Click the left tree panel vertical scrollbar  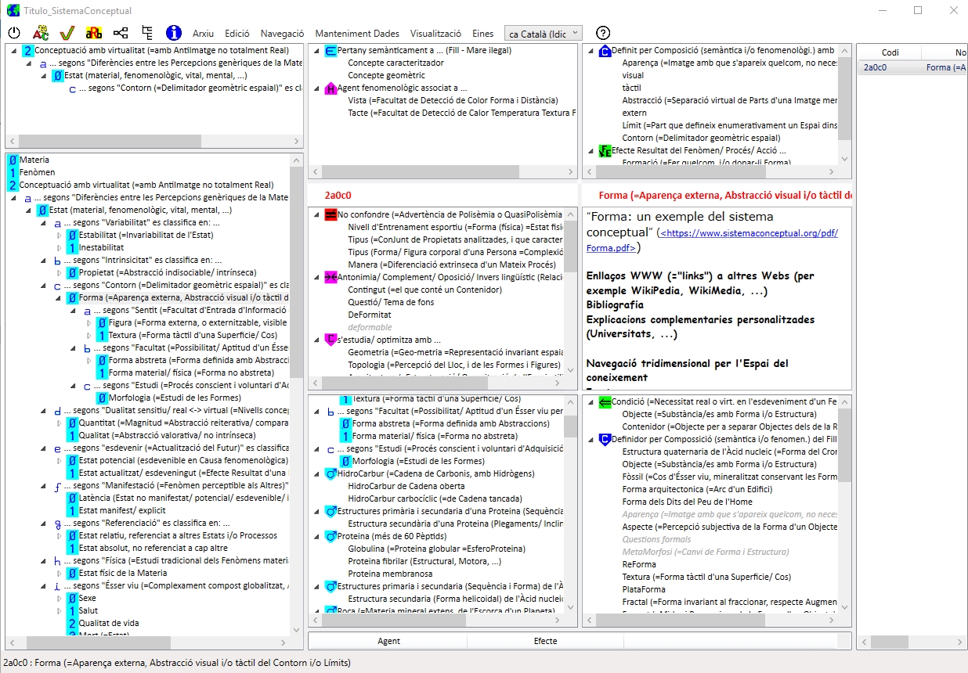[x=296, y=394]
